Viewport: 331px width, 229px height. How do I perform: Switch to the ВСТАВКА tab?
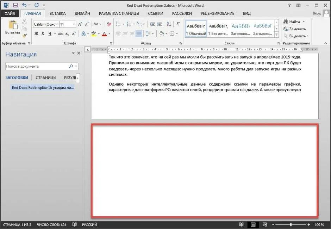pos(58,13)
